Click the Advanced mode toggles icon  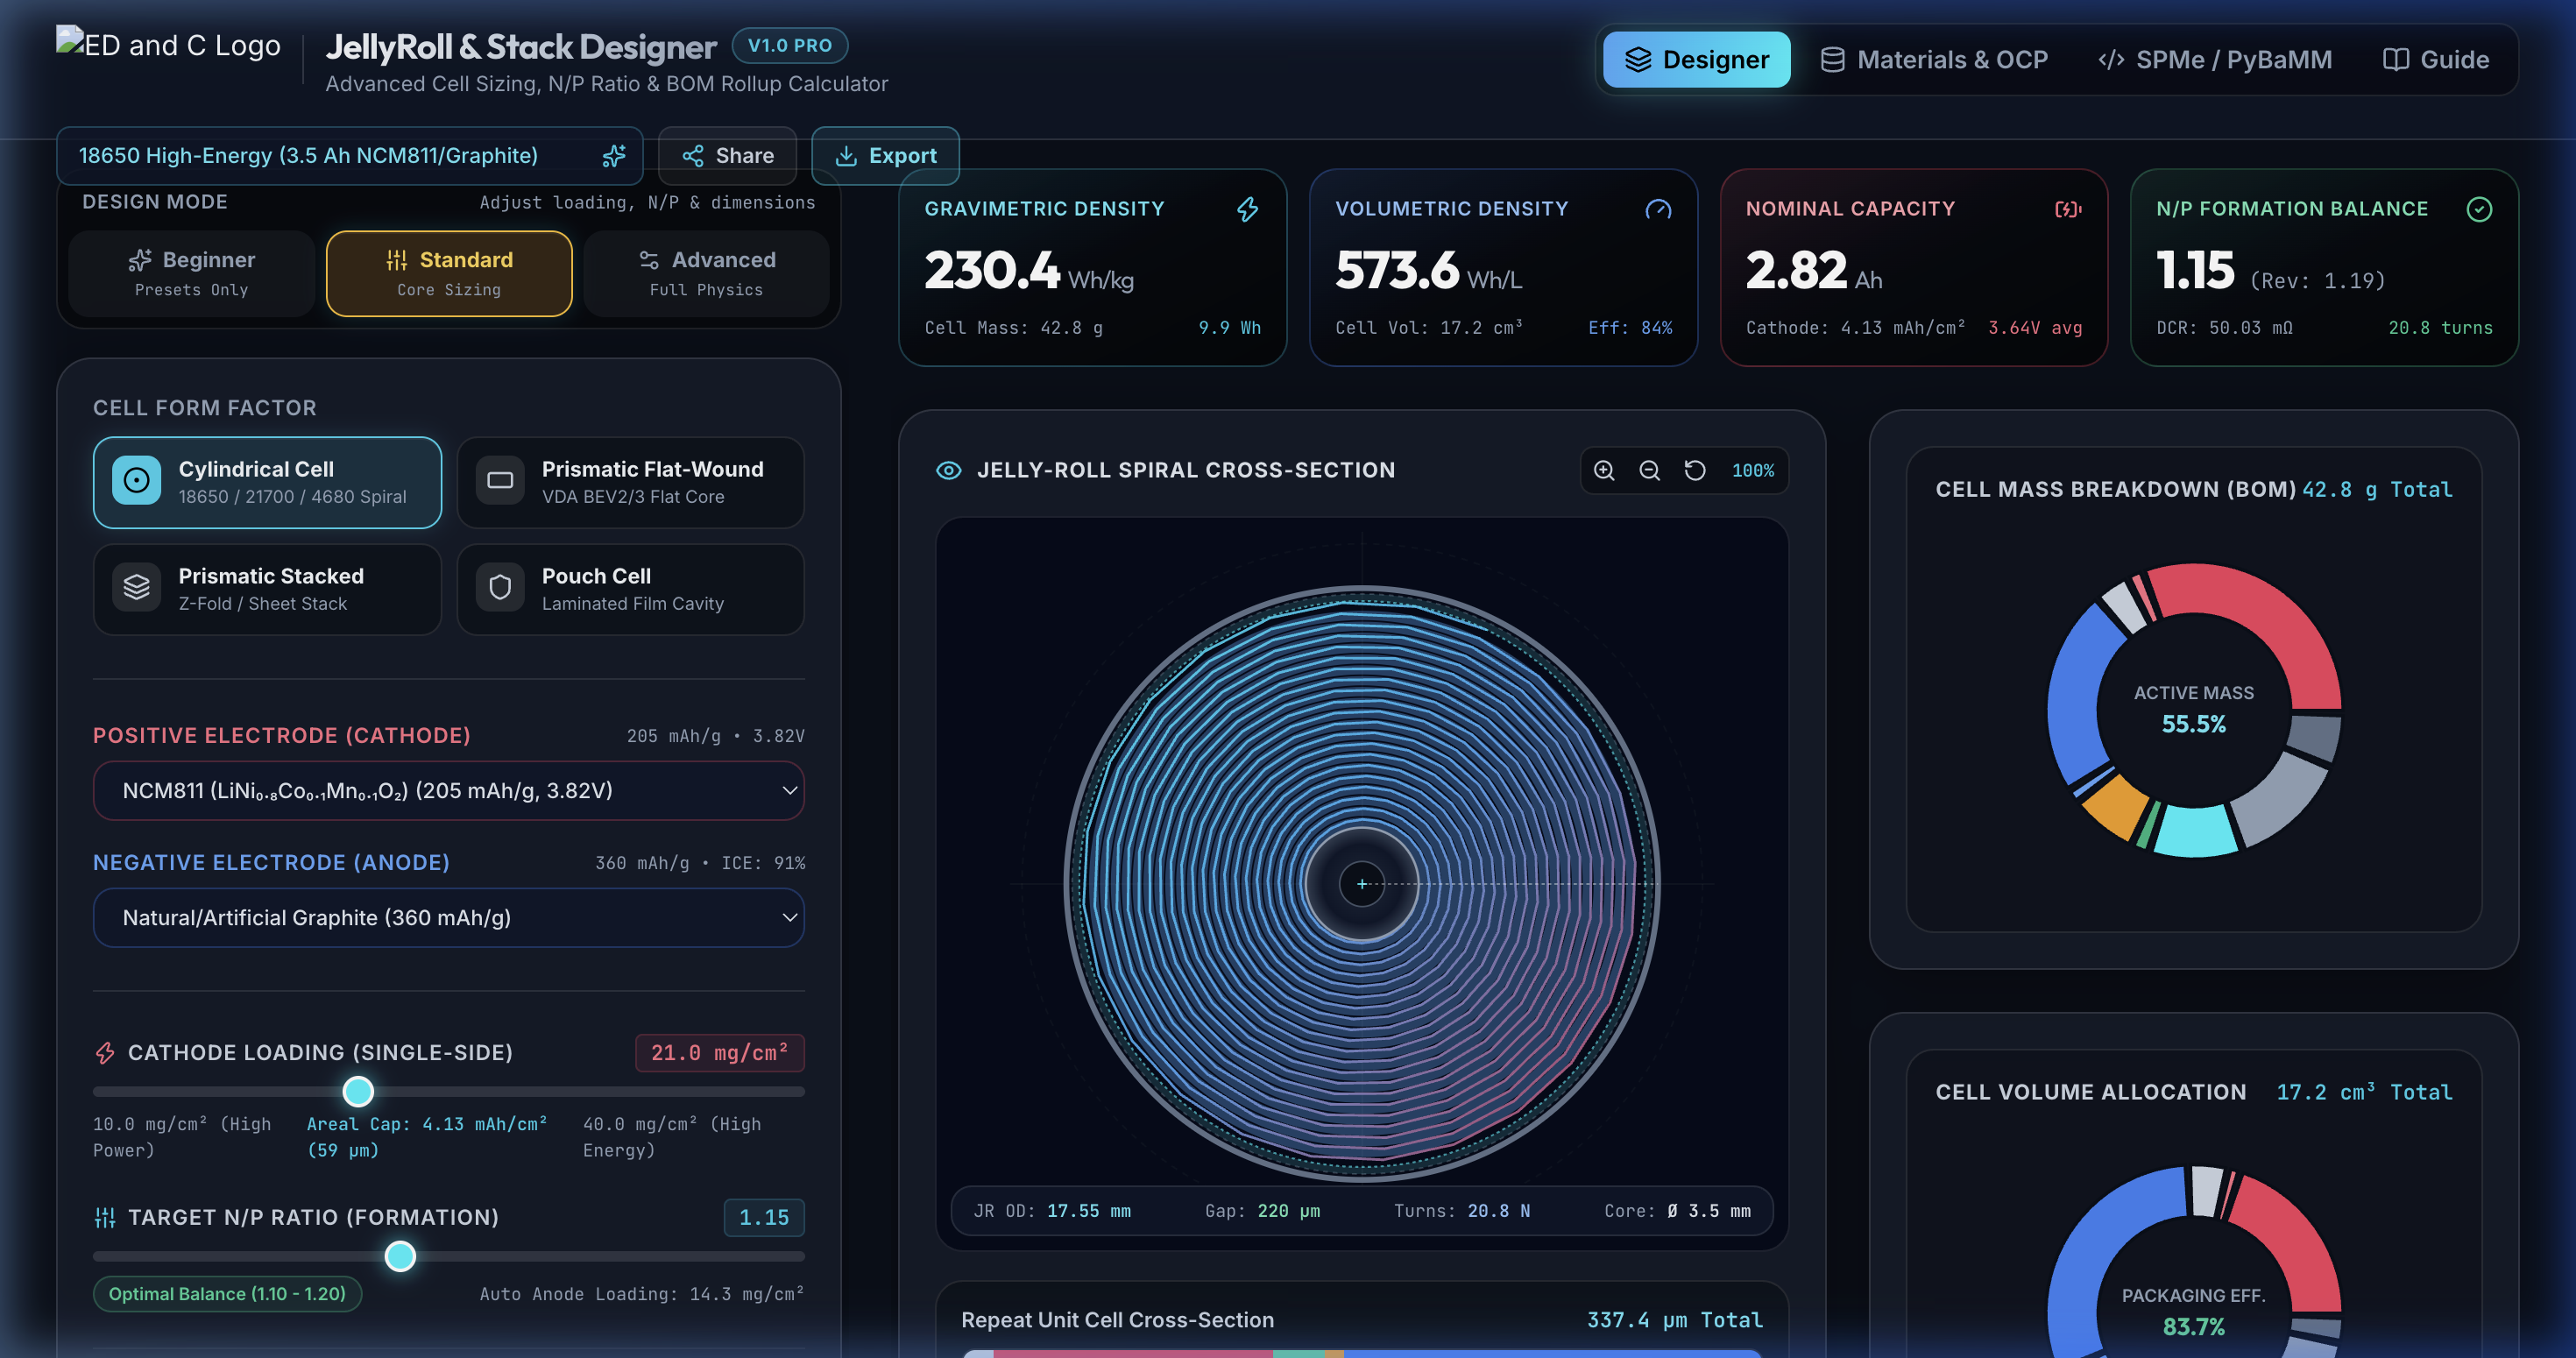pyautogui.click(x=649, y=260)
